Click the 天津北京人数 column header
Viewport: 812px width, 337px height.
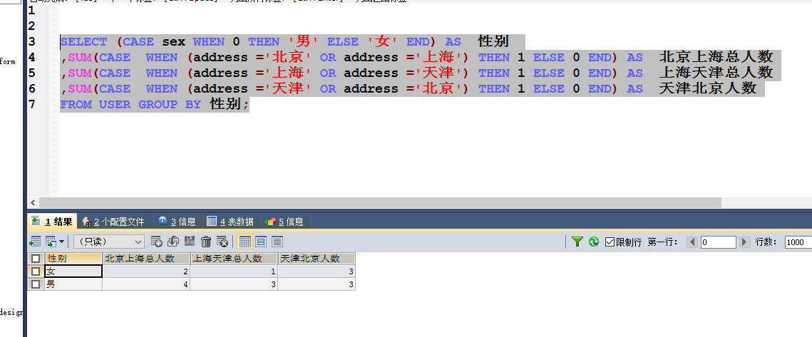317,259
